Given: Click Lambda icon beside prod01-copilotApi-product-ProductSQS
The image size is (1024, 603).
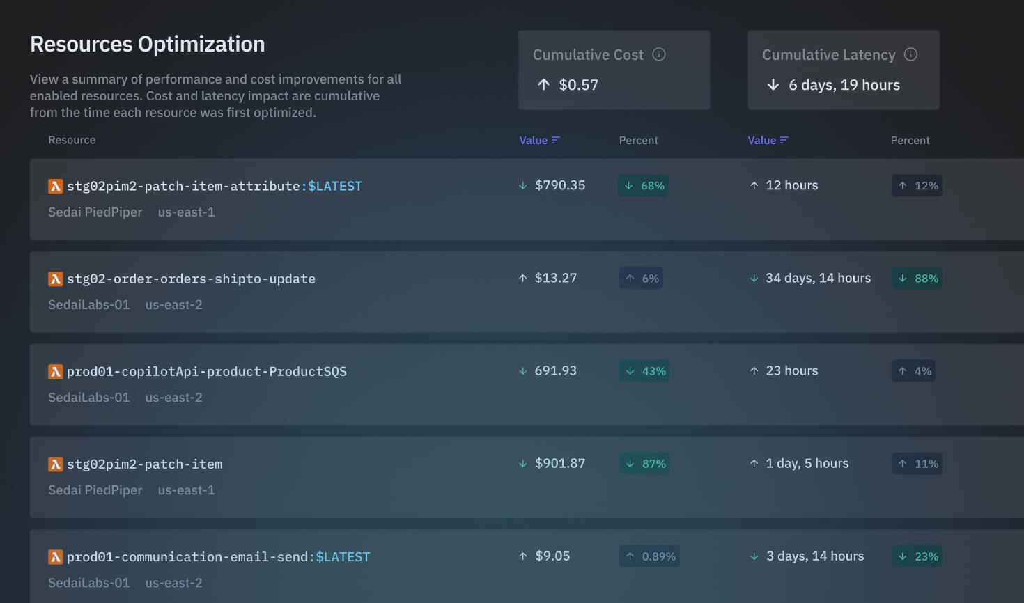Looking at the screenshot, I should [x=56, y=371].
